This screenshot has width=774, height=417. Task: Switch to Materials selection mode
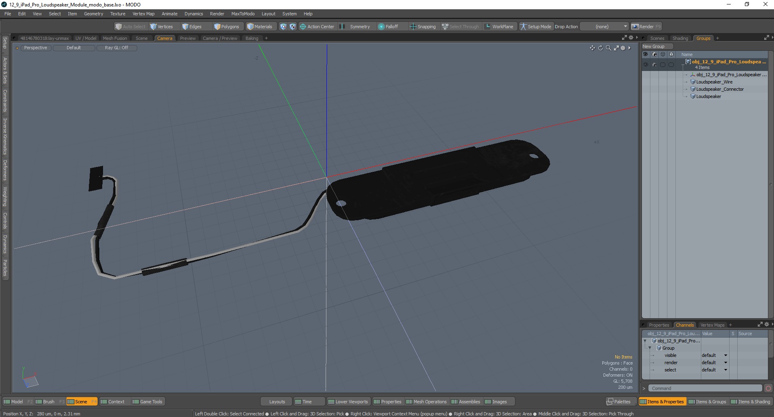tap(260, 27)
